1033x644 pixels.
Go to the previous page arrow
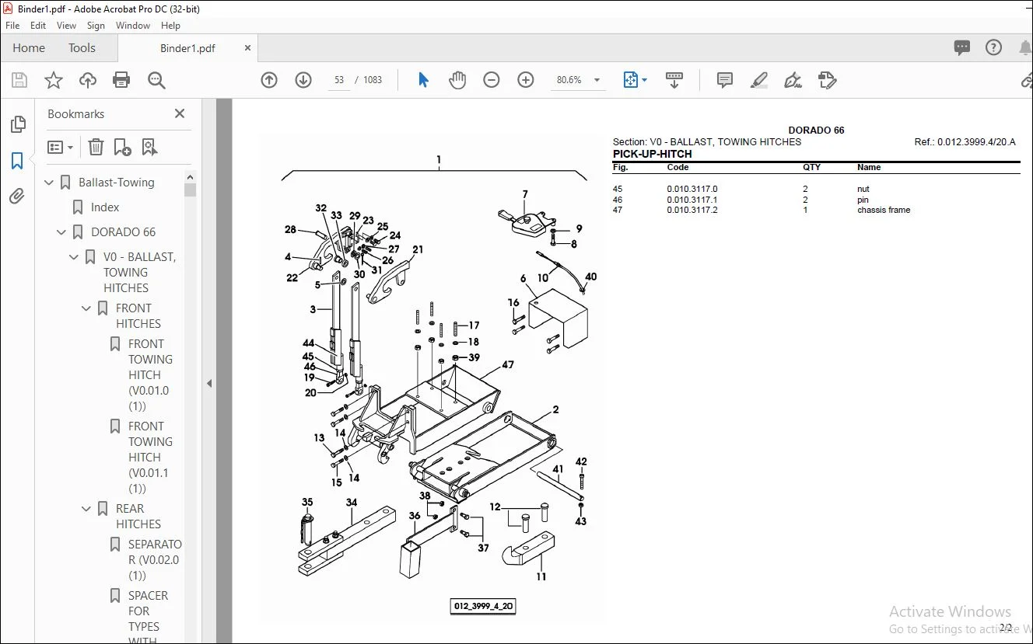pos(269,80)
